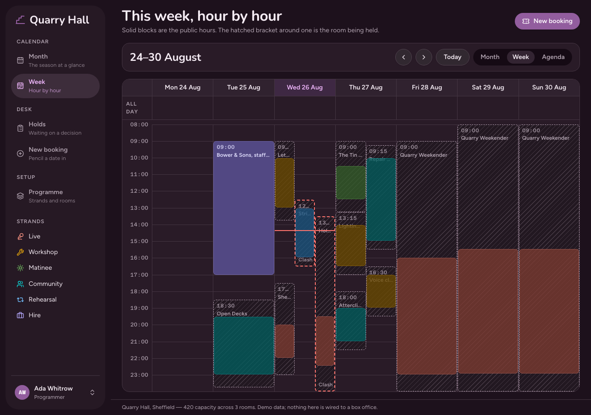Screen dimensions: 591x415
Task: Click the 24–30 August date range title
Action: point(166,57)
